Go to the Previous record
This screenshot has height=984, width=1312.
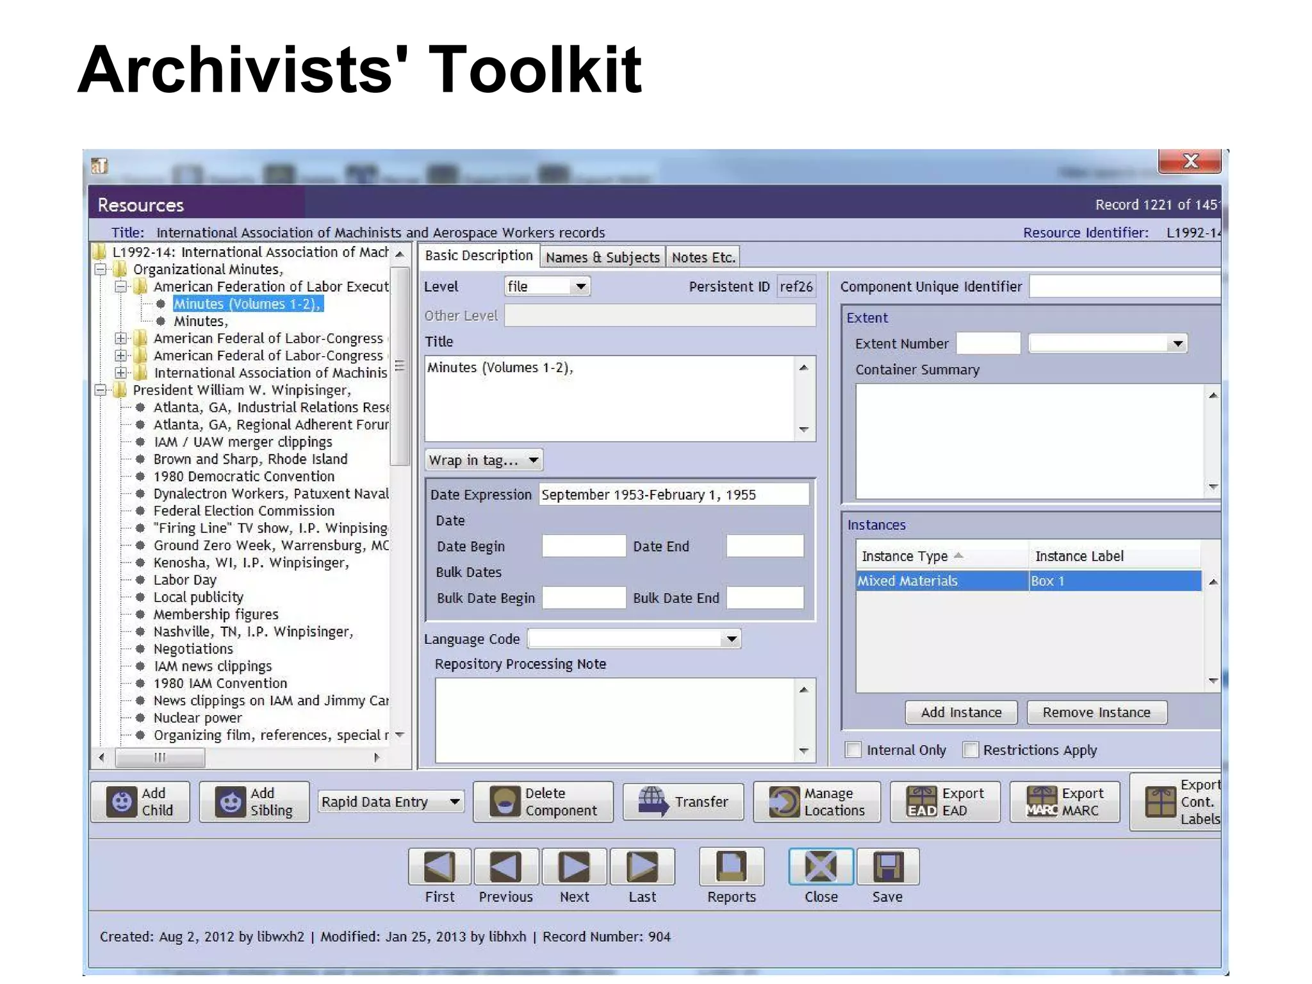click(505, 867)
